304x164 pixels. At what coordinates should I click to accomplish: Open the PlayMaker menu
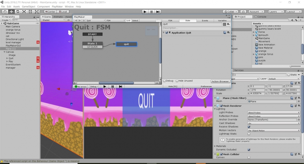[x=57, y=7]
